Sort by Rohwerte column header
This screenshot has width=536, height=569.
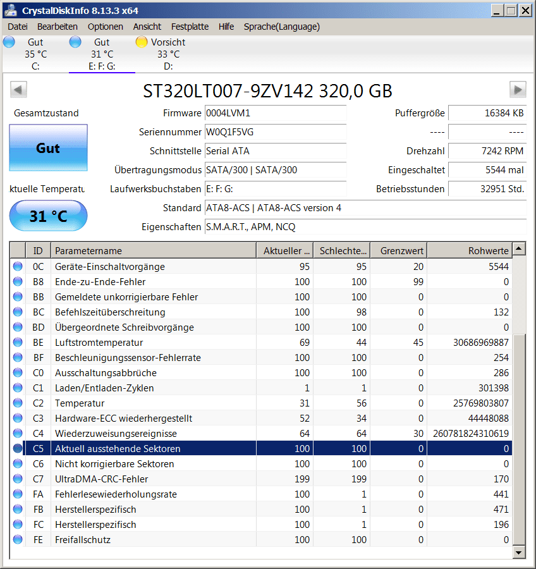click(470, 250)
